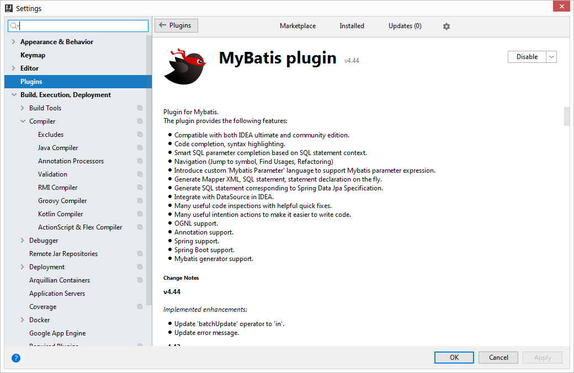Collapse Build, Execution, Deployment section
574x373 pixels.
14,95
